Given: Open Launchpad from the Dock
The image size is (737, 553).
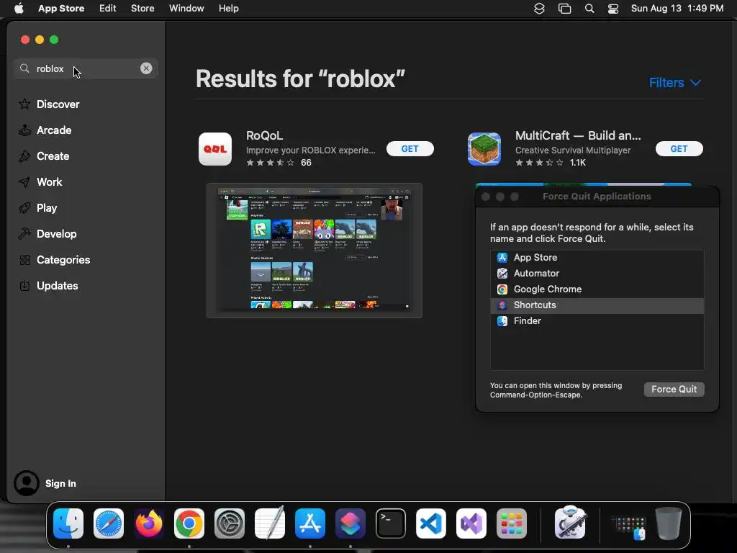Looking at the screenshot, I should tap(512, 523).
